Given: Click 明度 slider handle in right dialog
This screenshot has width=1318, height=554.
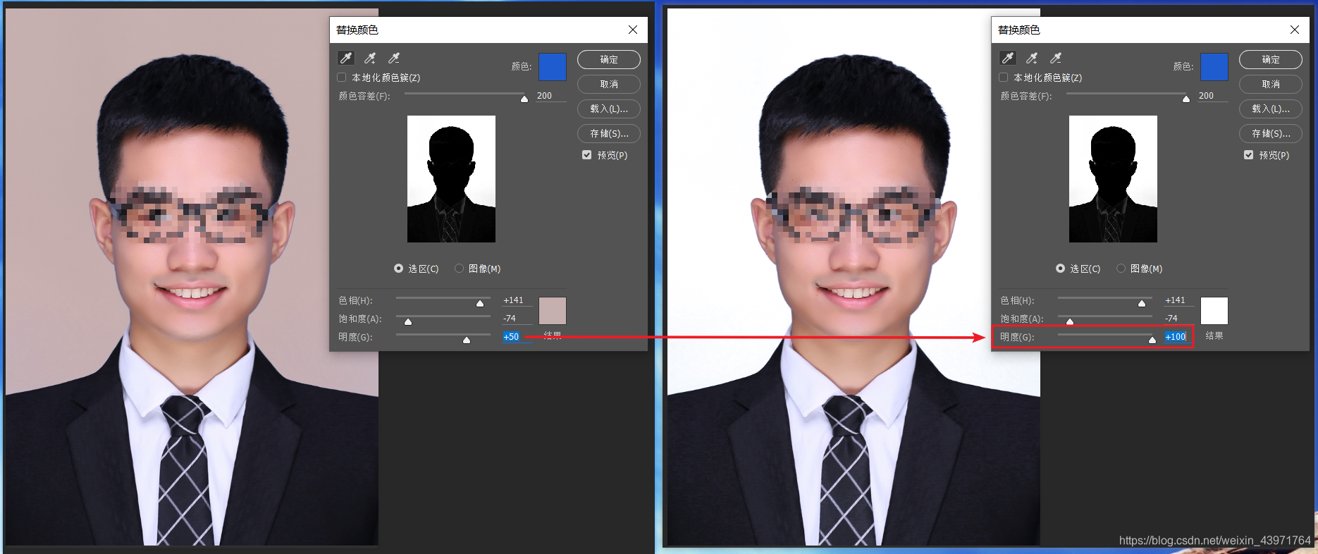Looking at the screenshot, I should coord(1152,340).
